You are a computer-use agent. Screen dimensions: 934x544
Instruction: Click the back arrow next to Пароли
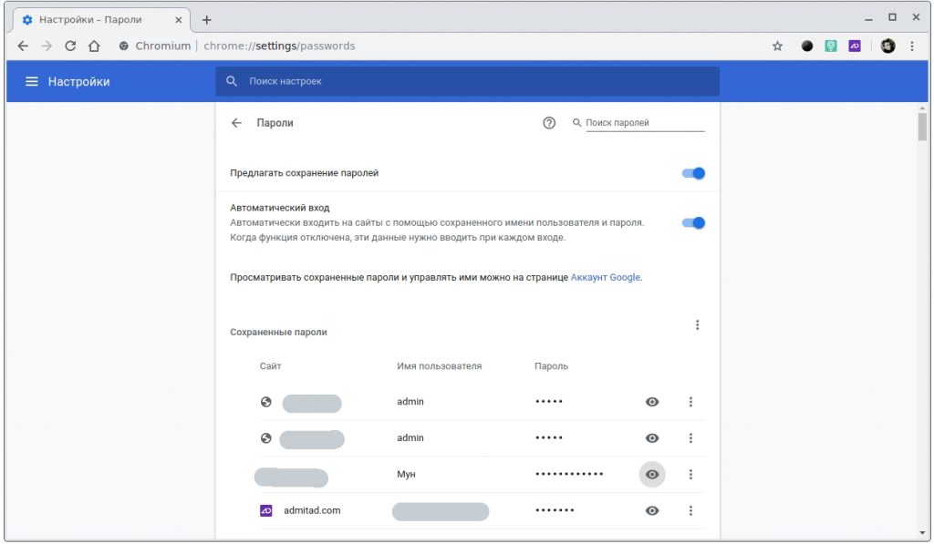(x=236, y=123)
